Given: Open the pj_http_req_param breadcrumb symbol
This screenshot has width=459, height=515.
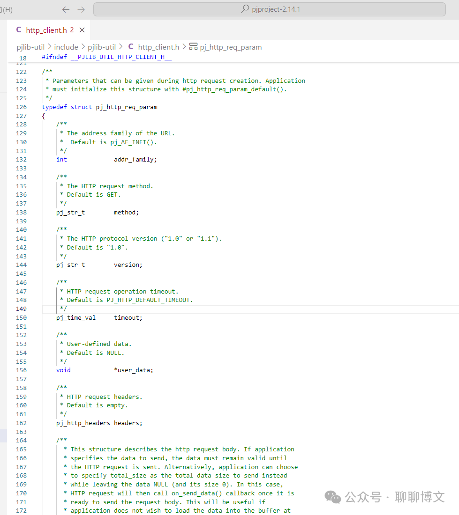Looking at the screenshot, I should 231,47.
